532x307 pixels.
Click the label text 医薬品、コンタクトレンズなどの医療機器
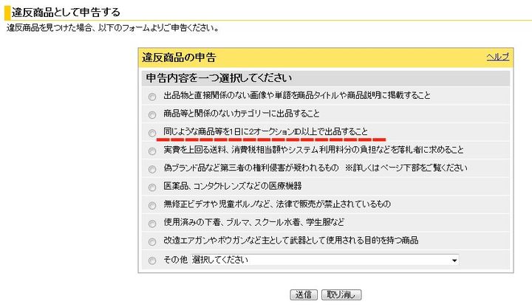coord(233,186)
